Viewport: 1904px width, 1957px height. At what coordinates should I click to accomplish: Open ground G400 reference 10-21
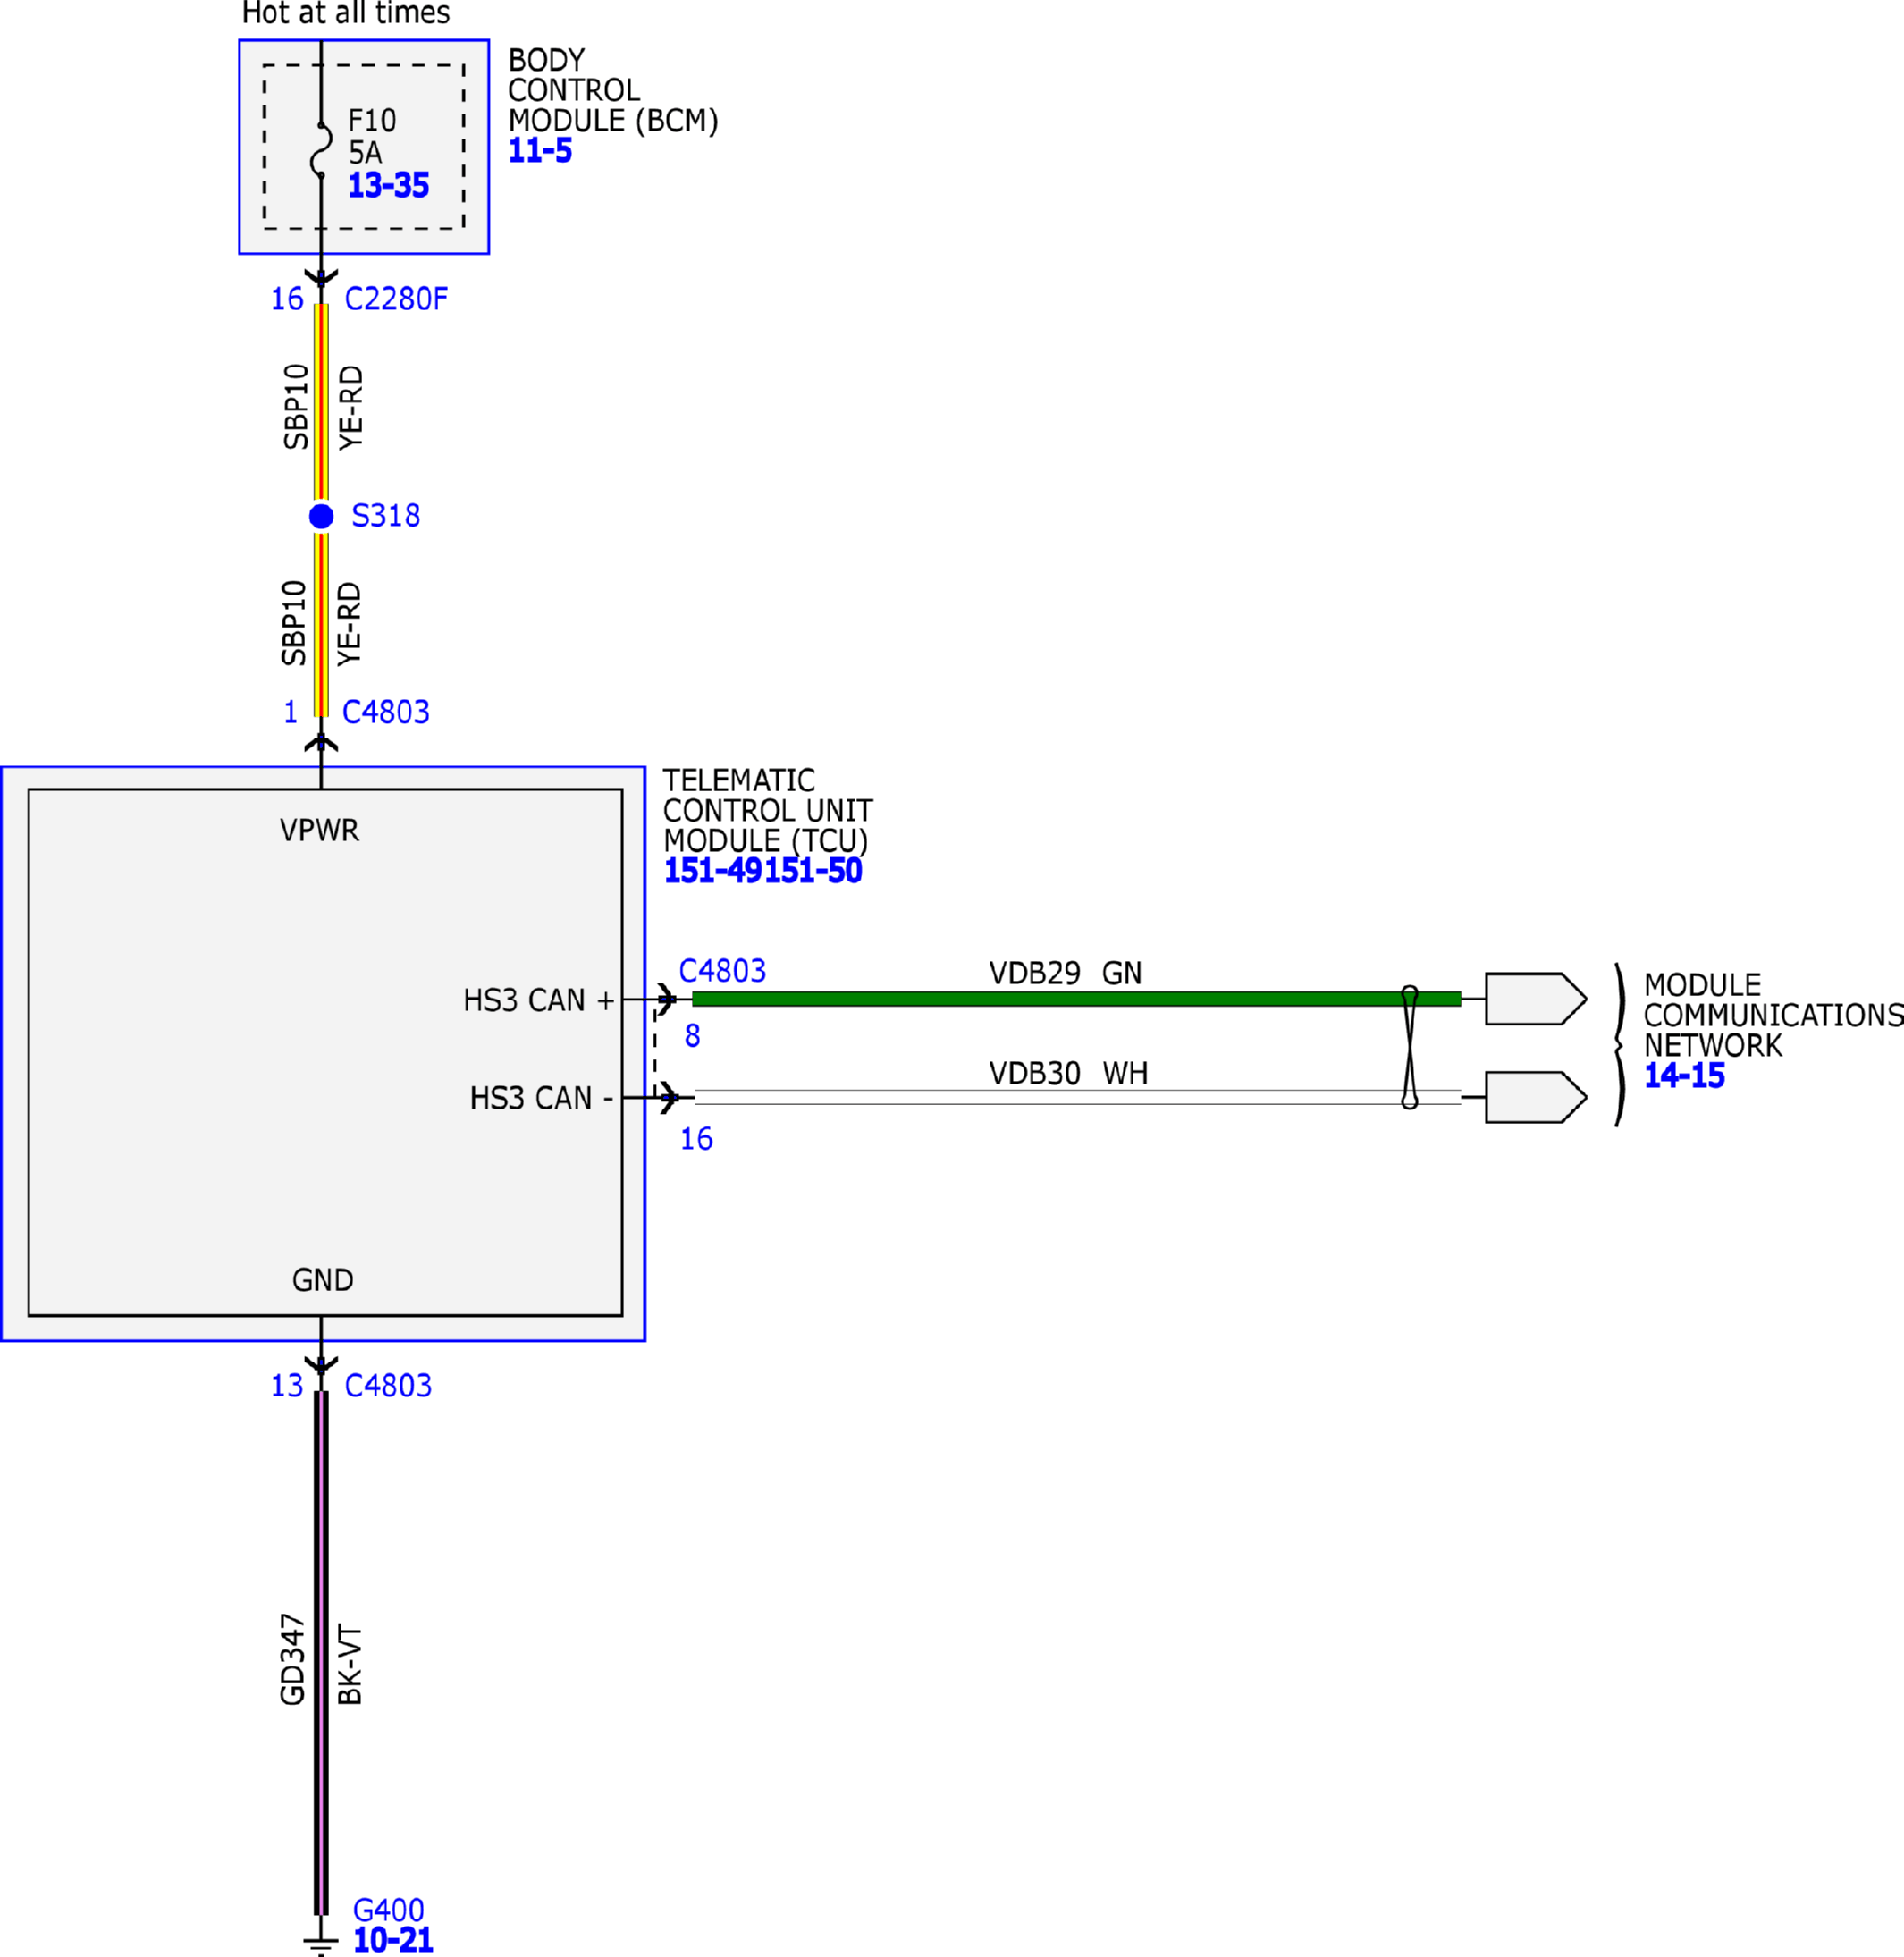tap(393, 1940)
